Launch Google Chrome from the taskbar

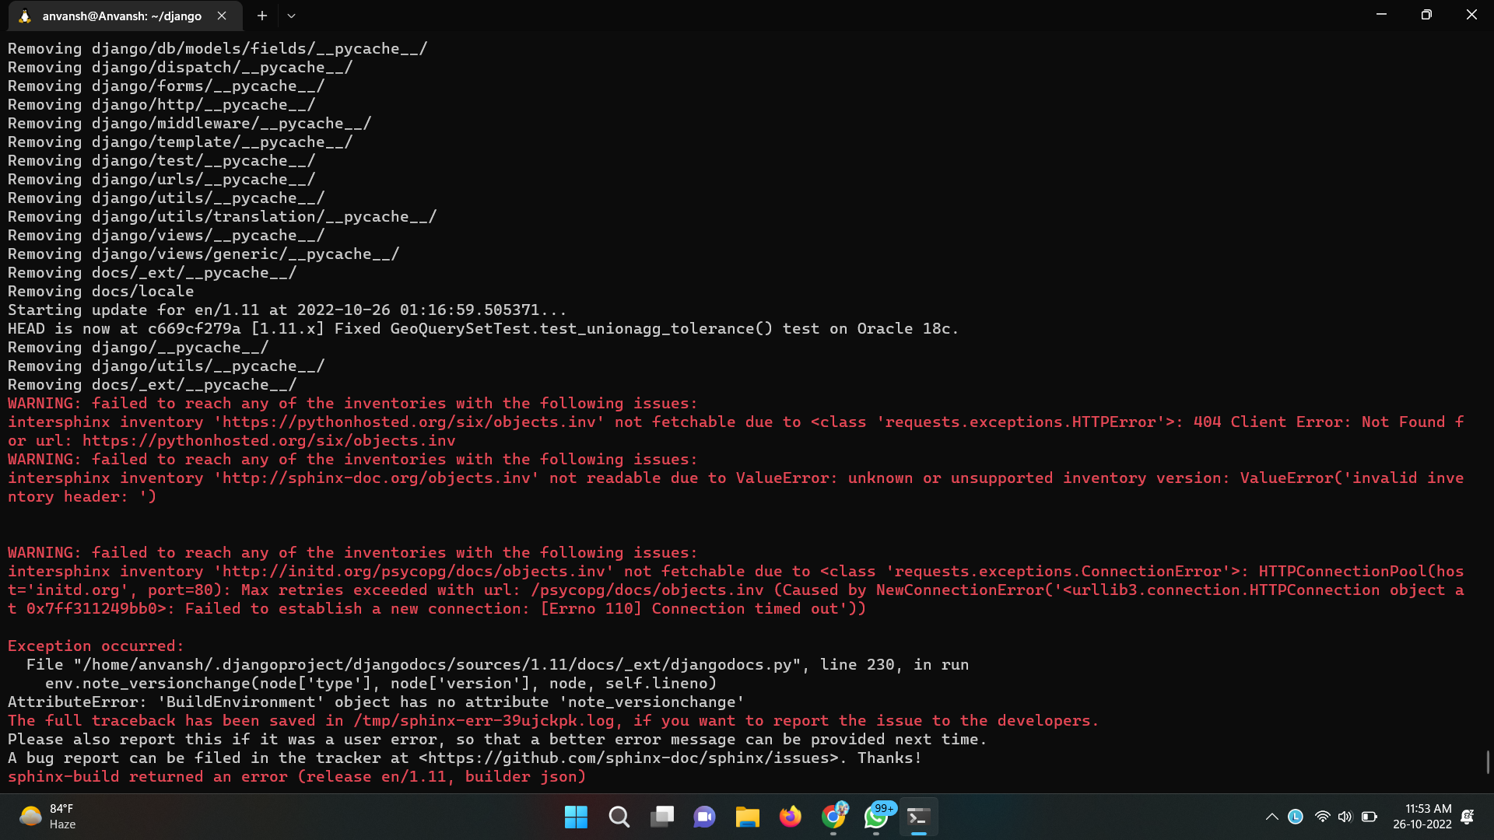point(833,817)
